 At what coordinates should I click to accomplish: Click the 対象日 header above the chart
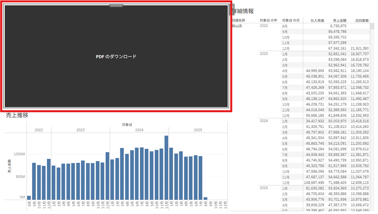[127, 125]
